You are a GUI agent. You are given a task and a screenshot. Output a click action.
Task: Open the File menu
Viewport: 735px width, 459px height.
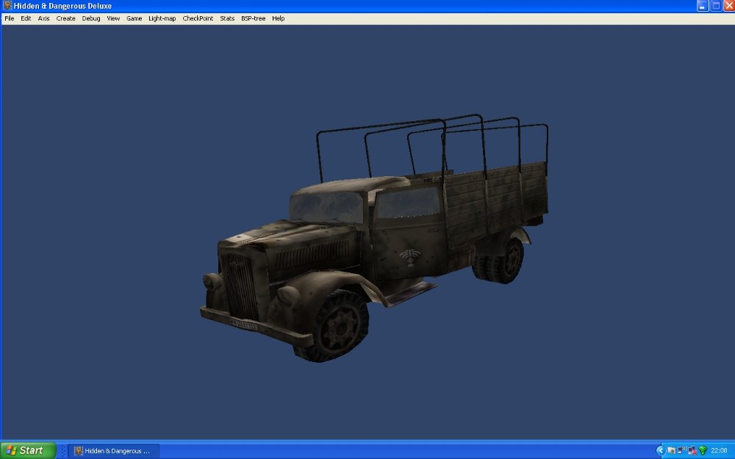tap(9, 18)
